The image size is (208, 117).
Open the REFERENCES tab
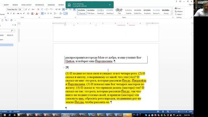(40, 5)
